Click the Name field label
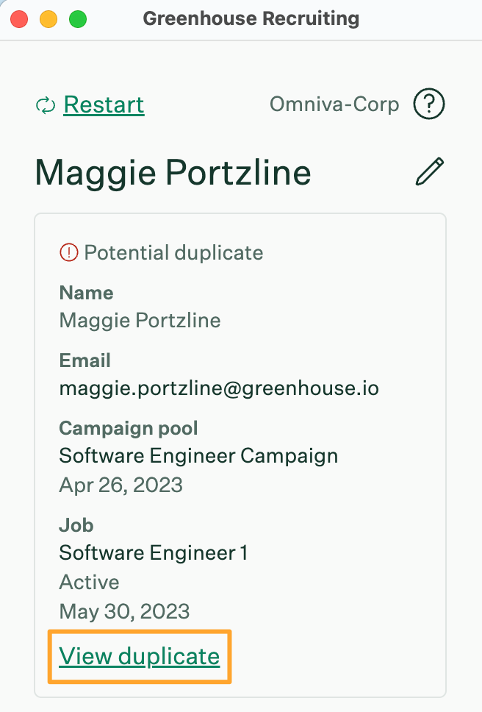 pyautogui.click(x=86, y=293)
